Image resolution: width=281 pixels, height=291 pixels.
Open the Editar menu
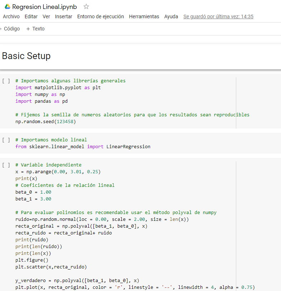(31, 16)
